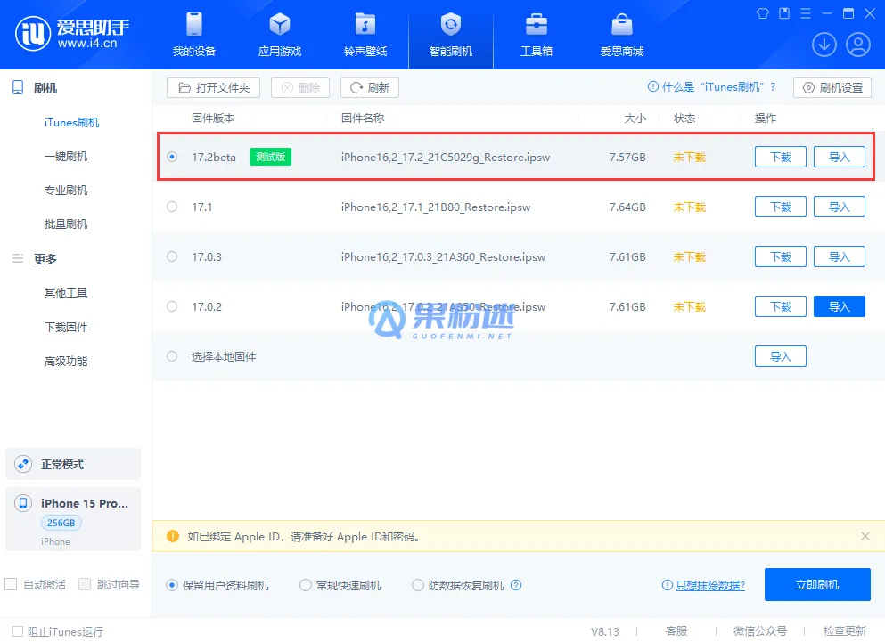Collapse the 更多 sidebar section
This screenshot has width=885, height=642.
(45, 259)
